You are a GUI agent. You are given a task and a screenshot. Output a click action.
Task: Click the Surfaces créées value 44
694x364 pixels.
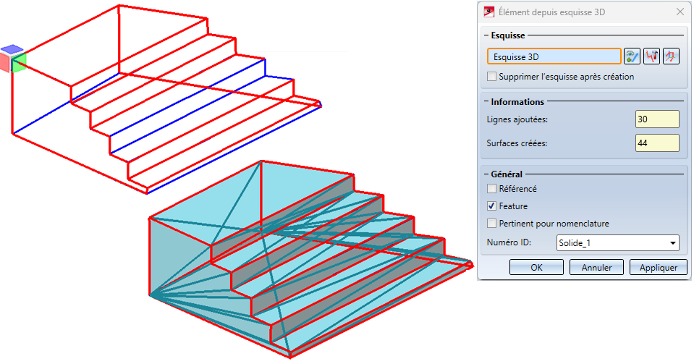pyautogui.click(x=657, y=143)
